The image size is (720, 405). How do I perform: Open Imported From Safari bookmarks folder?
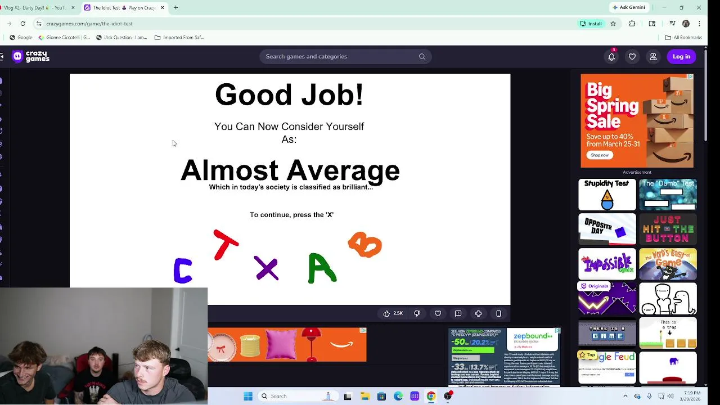coord(179,37)
